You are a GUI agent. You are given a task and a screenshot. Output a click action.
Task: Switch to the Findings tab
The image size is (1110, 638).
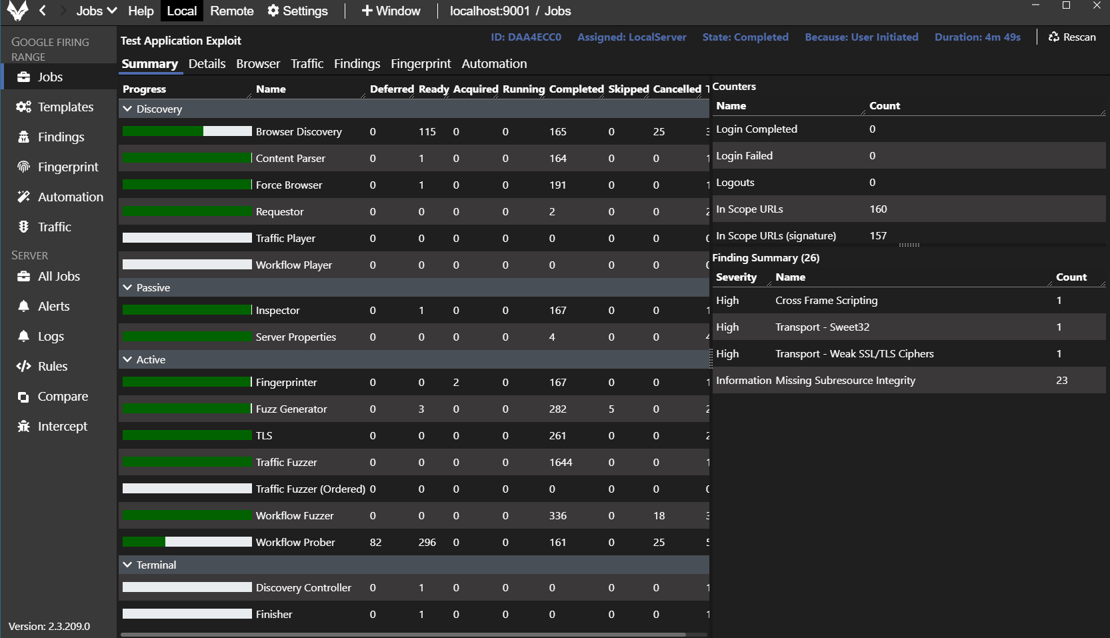tap(357, 64)
